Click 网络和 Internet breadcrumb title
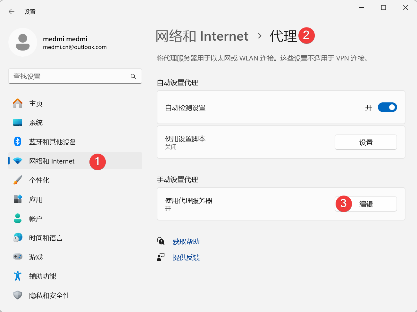The width and height of the screenshot is (417, 312). click(202, 36)
